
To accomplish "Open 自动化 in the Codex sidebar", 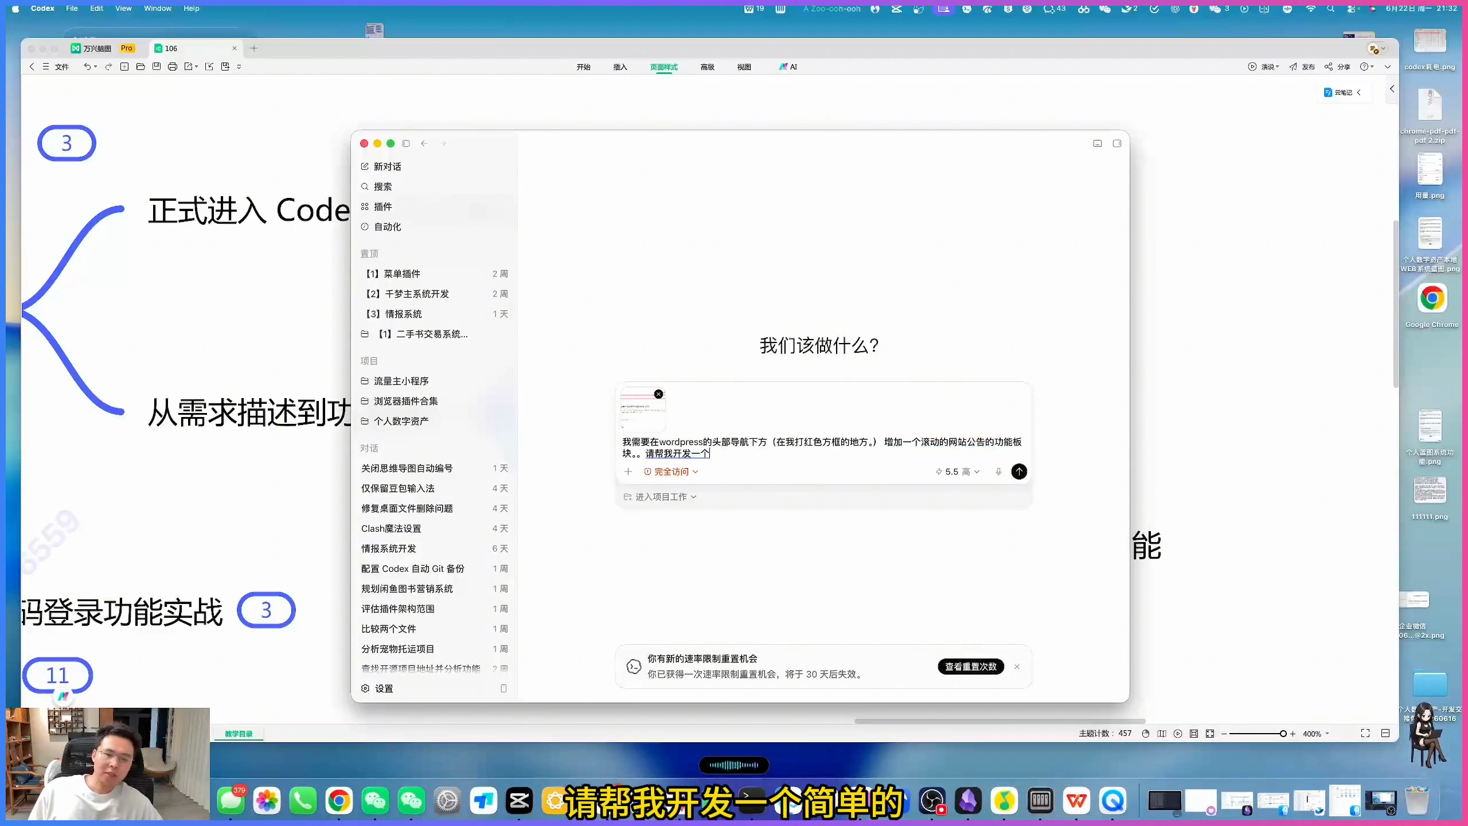I will [381, 227].
